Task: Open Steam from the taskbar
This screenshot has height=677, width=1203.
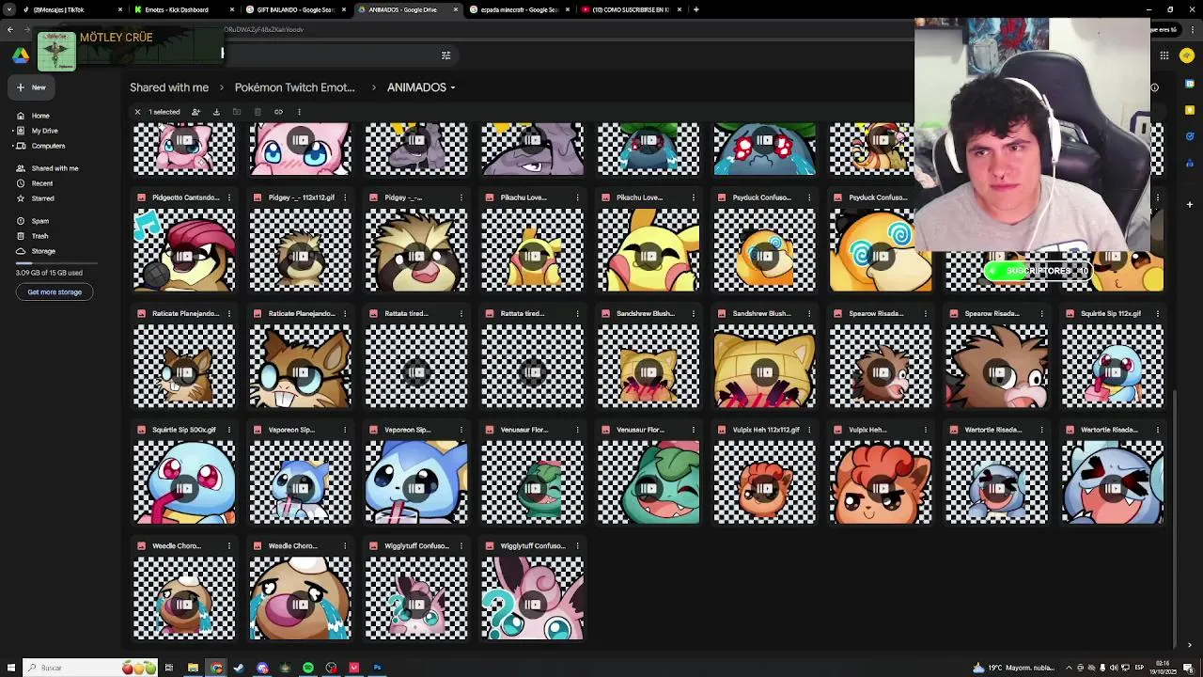Action: pos(239,668)
